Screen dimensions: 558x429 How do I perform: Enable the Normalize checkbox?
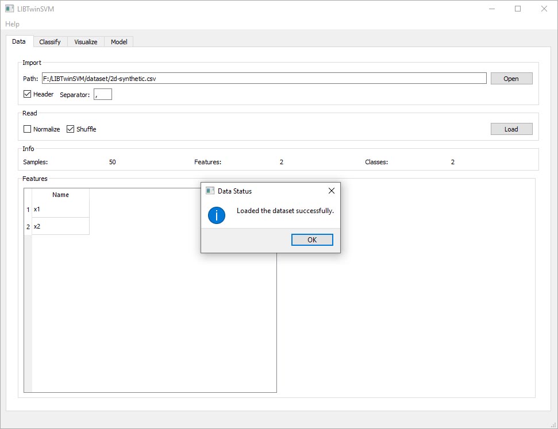(x=27, y=129)
